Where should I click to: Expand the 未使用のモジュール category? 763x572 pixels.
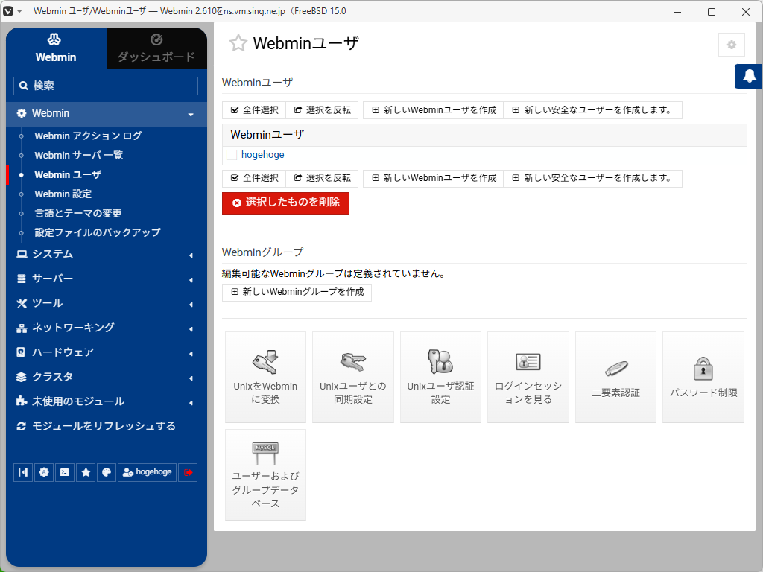[x=107, y=401]
